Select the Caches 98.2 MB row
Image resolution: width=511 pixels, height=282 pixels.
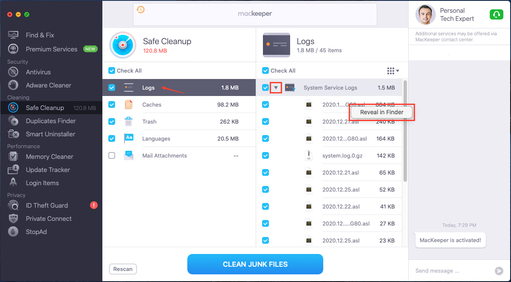[179, 104]
